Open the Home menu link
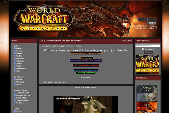Image resolution: width=169 pixels, height=113 pixels. 19,48
